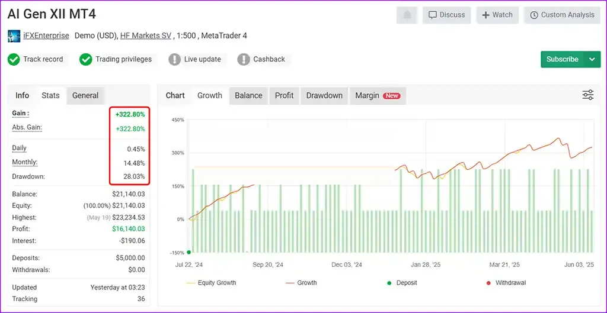Toggle Equity Growth legend series
This screenshot has height=313, width=607.
[x=211, y=283]
